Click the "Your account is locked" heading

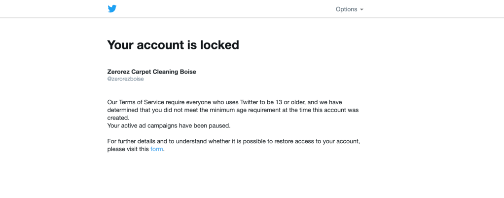point(173,45)
